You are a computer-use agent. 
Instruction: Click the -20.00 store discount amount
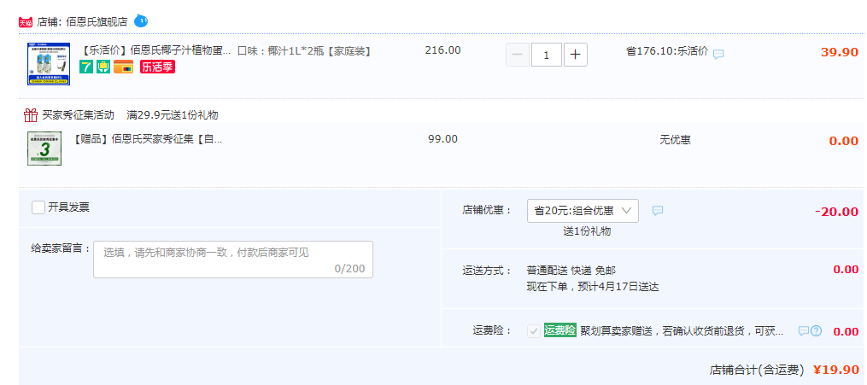836,212
